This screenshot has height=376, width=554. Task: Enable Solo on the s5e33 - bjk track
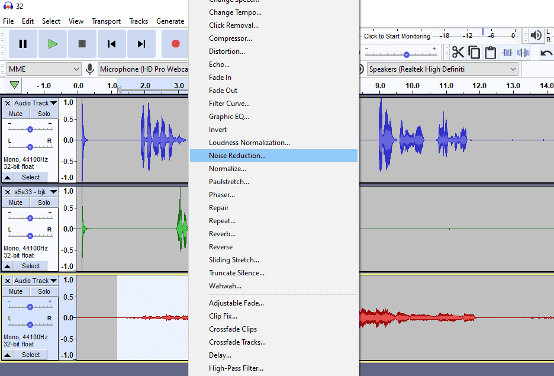44,202
